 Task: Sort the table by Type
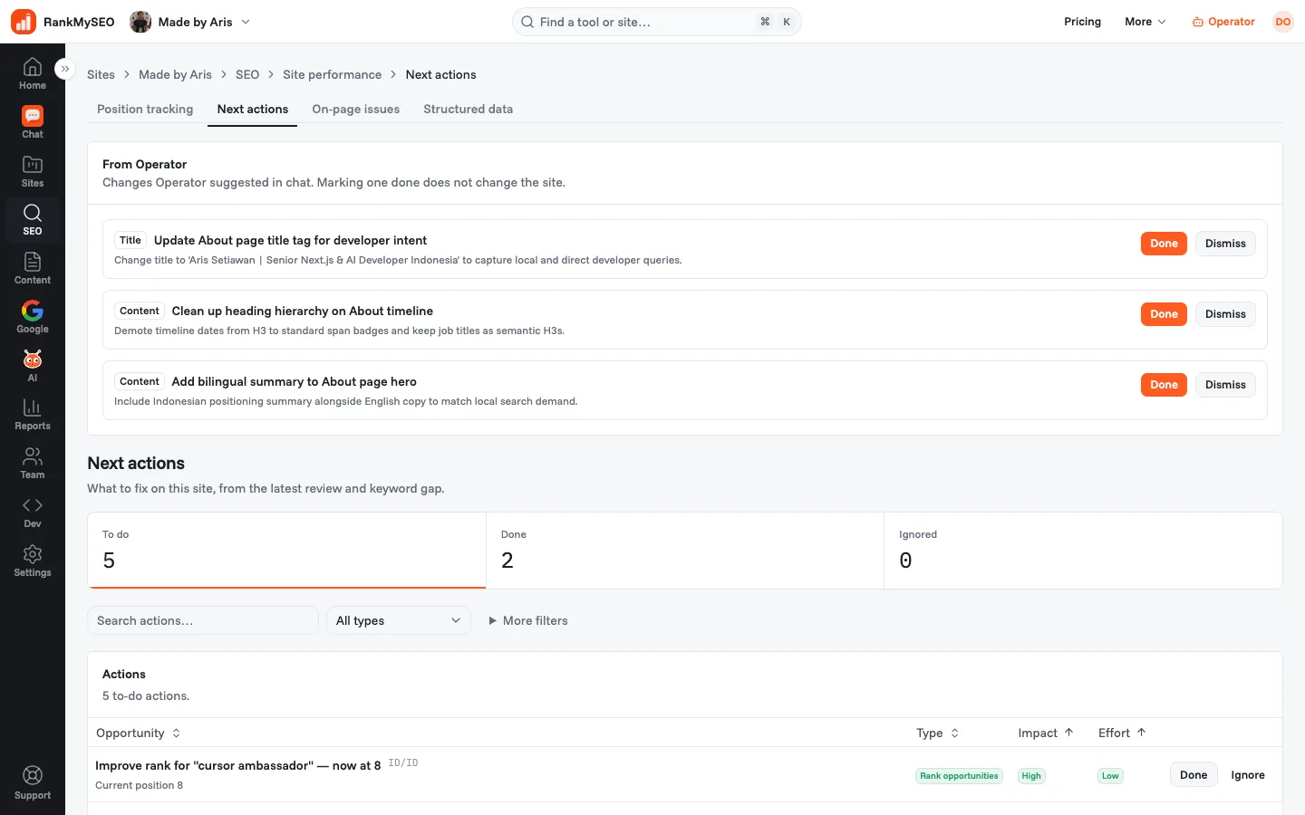tap(938, 733)
